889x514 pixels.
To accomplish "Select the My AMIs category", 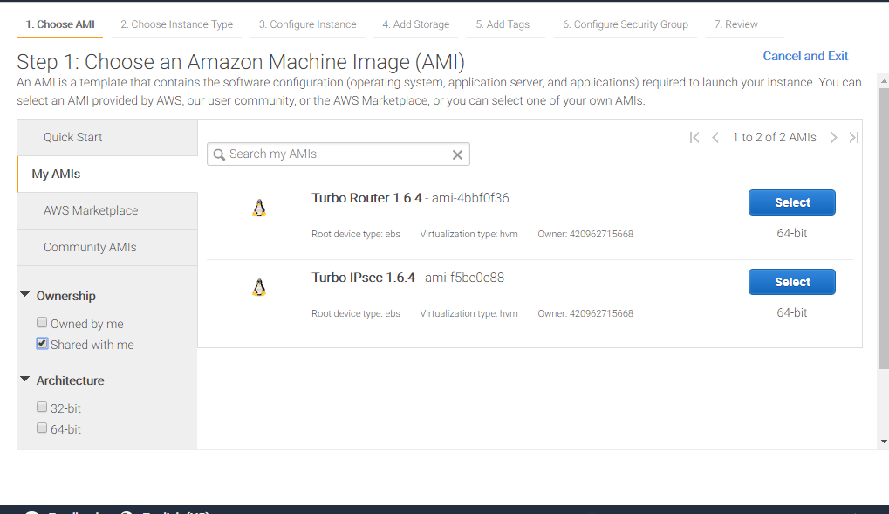I will (107, 175).
